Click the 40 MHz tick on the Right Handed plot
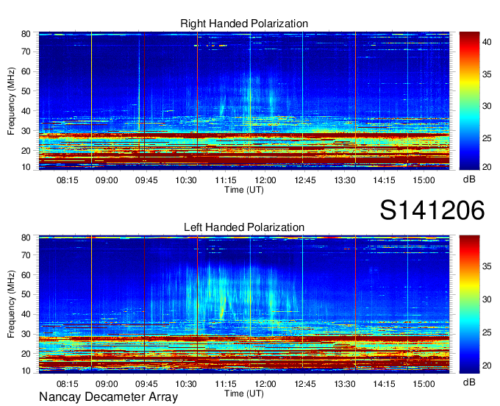Screen dimensions: 500x406 26,111
